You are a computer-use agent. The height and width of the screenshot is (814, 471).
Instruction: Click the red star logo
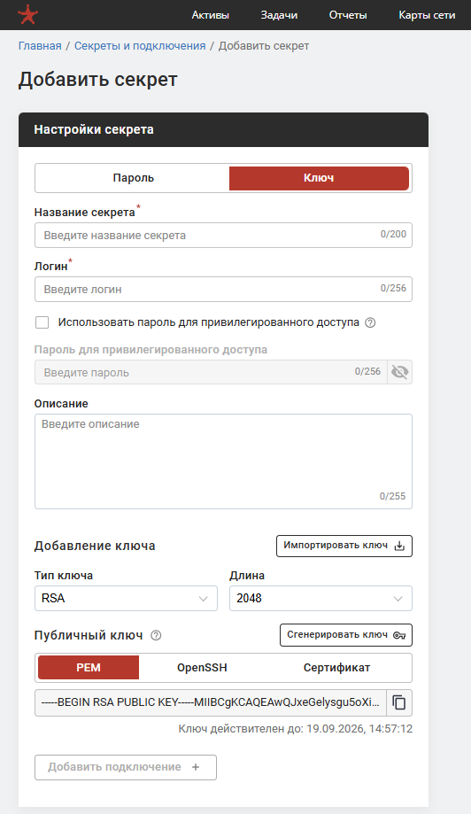27,15
